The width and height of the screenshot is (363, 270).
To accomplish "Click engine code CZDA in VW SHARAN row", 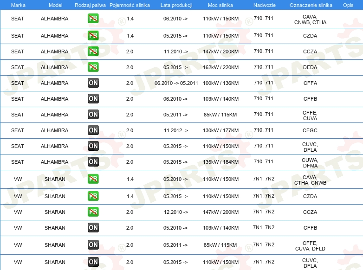I will pos(310,196).
